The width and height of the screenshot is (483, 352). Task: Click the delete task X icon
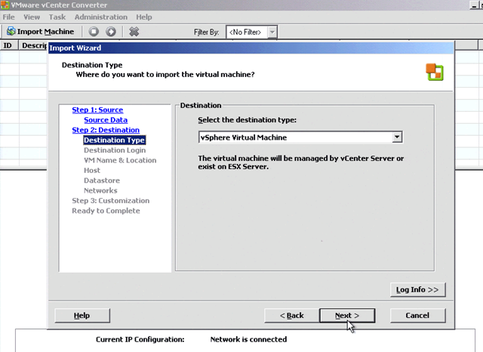pyautogui.click(x=134, y=32)
